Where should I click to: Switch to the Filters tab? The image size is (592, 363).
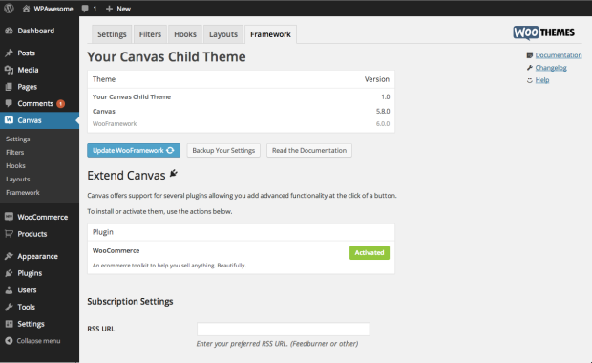pyautogui.click(x=150, y=34)
